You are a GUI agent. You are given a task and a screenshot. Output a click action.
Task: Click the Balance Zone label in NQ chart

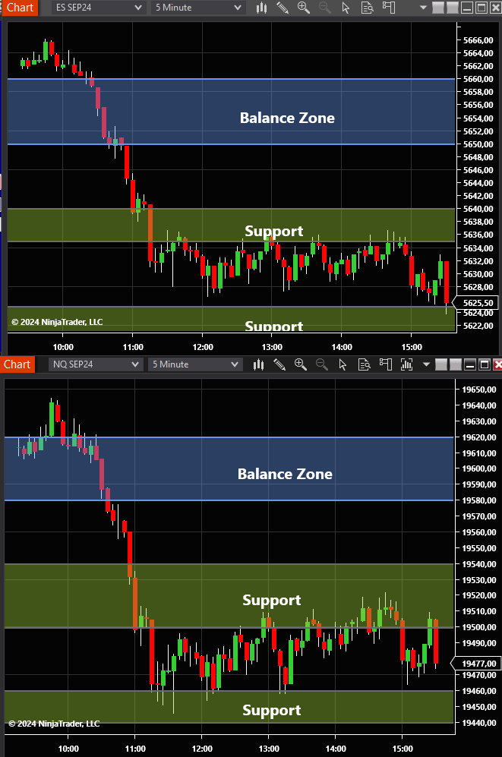coord(285,474)
